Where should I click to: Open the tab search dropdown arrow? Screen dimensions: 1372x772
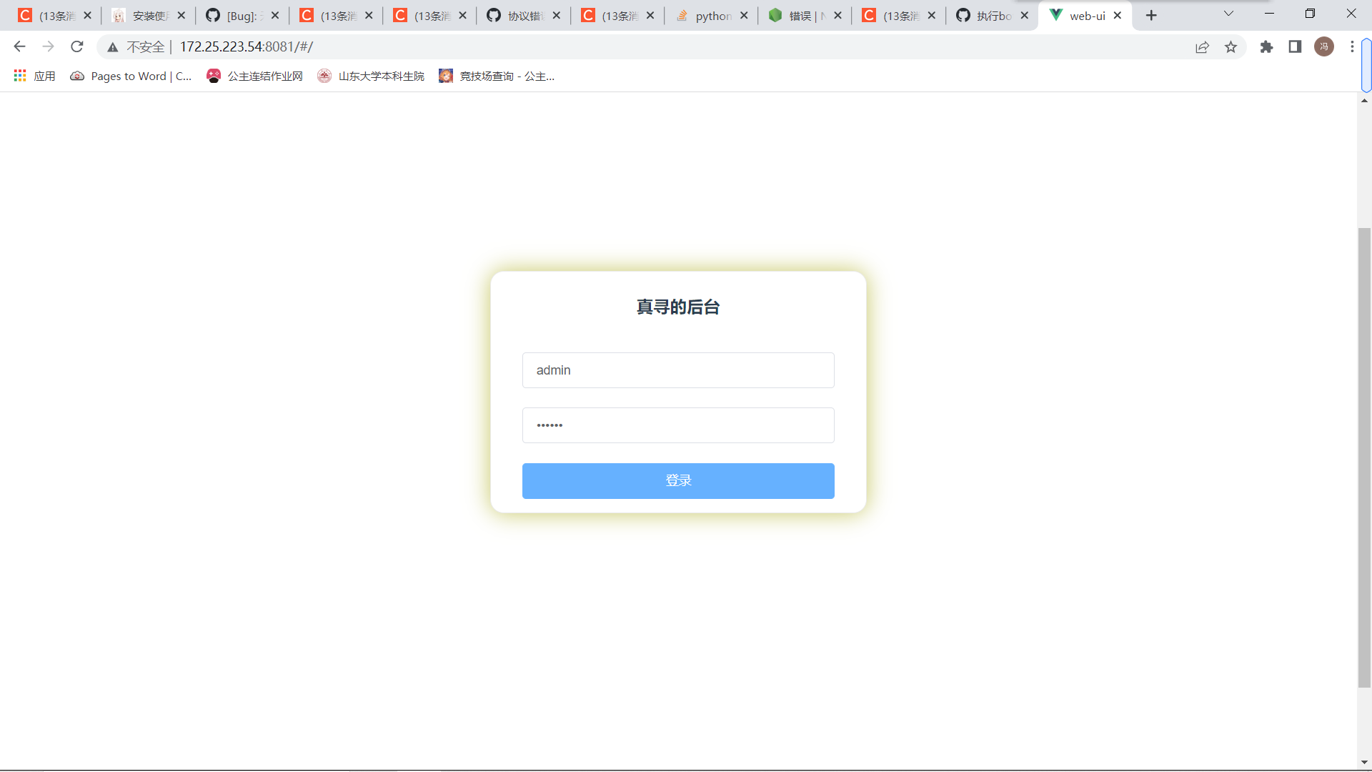pyautogui.click(x=1228, y=14)
